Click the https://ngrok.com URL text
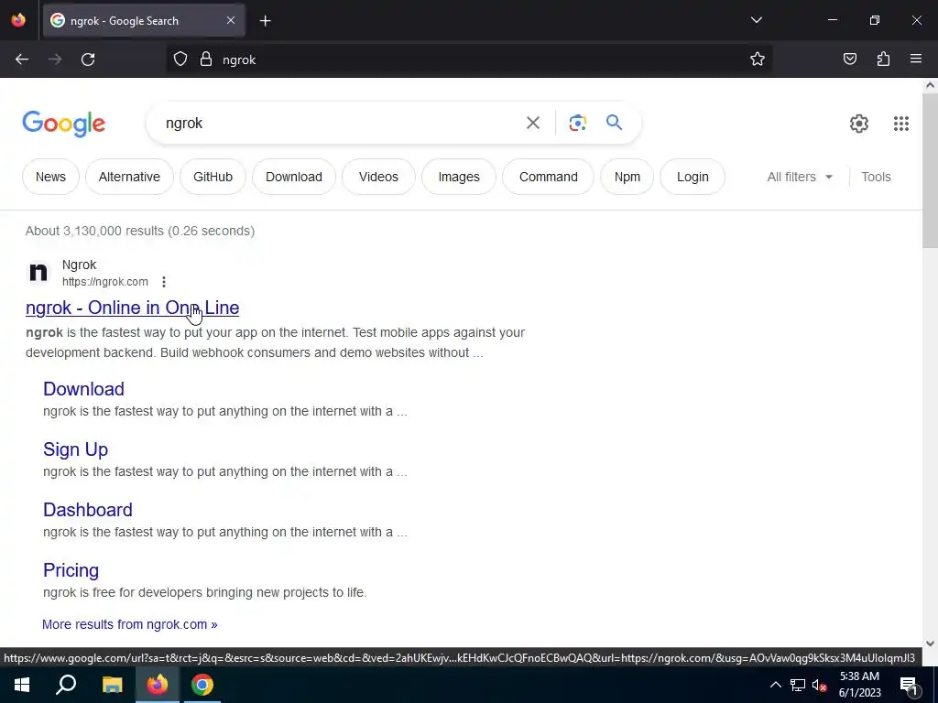Image resolution: width=938 pixels, height=703 pixels. pos(105,282)
